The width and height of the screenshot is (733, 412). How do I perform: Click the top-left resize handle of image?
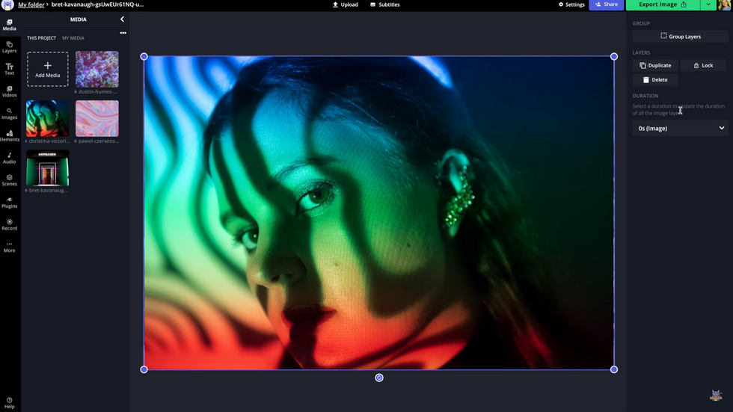pos(144,57)
